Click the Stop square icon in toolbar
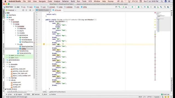Screen dimensions: 175x98 (151, 7)
